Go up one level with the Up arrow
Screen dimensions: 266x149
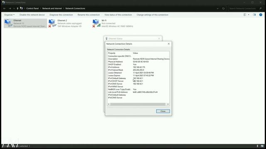[x=17, y=8]
